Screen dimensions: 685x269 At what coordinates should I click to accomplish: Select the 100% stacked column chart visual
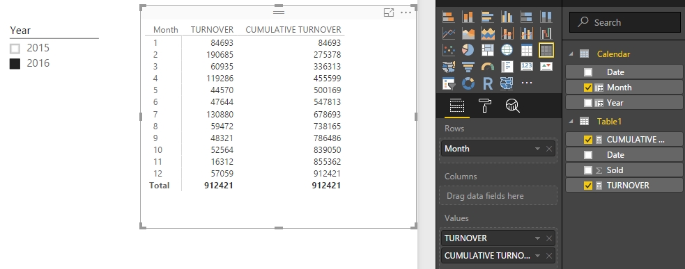tap(546, 17)
